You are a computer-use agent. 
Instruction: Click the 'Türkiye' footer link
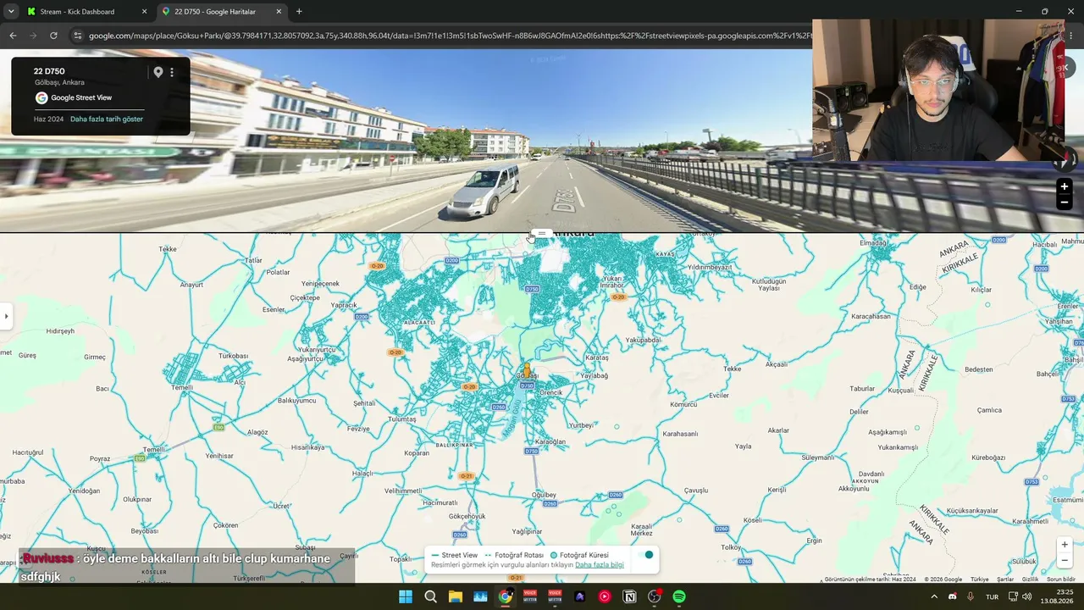tap(980, 579)
